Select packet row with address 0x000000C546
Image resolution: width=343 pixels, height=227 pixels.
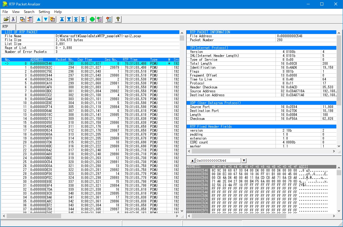coord(90,64)
